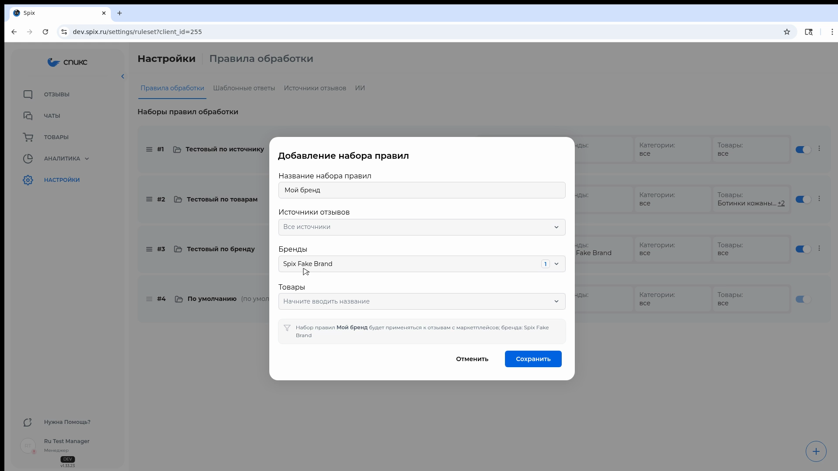Toggle the switch for Тестовый по товарам

coord(803,199)
